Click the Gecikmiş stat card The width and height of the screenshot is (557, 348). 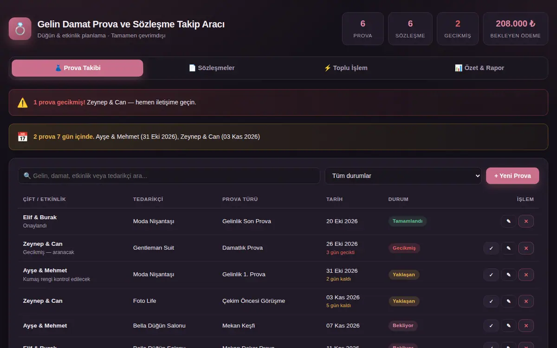pyautogui.click(x=458, y=29)
